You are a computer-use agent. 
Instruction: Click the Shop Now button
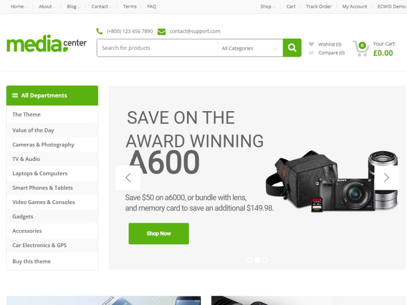(158, 233)
